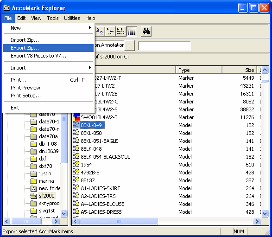
Task: Click the 8SKL-050 model icon
Action: (76, 133)
